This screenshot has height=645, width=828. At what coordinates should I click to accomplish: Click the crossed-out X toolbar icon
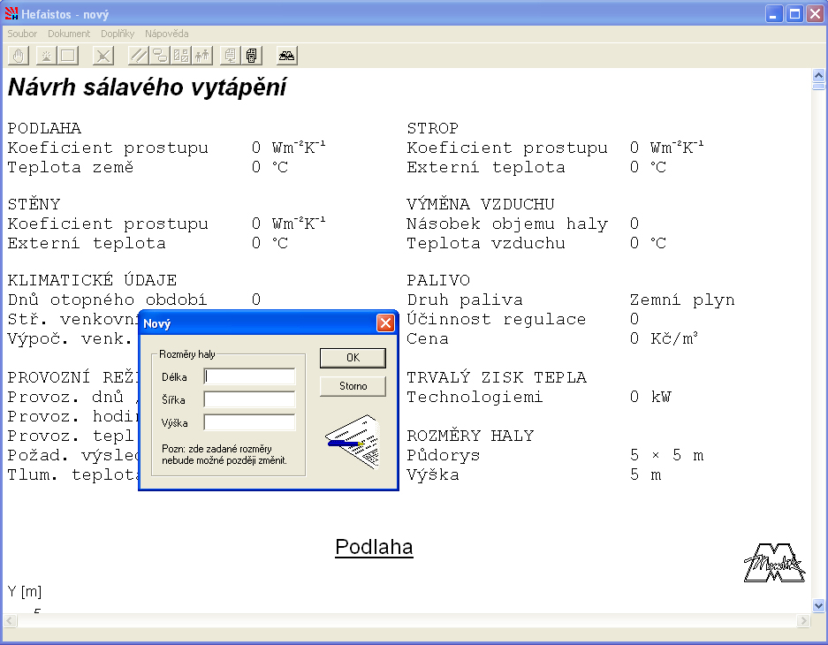[x=103, y=56]
